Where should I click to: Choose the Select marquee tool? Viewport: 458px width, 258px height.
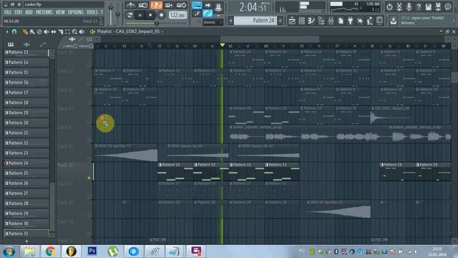click(x=67, y=32)
